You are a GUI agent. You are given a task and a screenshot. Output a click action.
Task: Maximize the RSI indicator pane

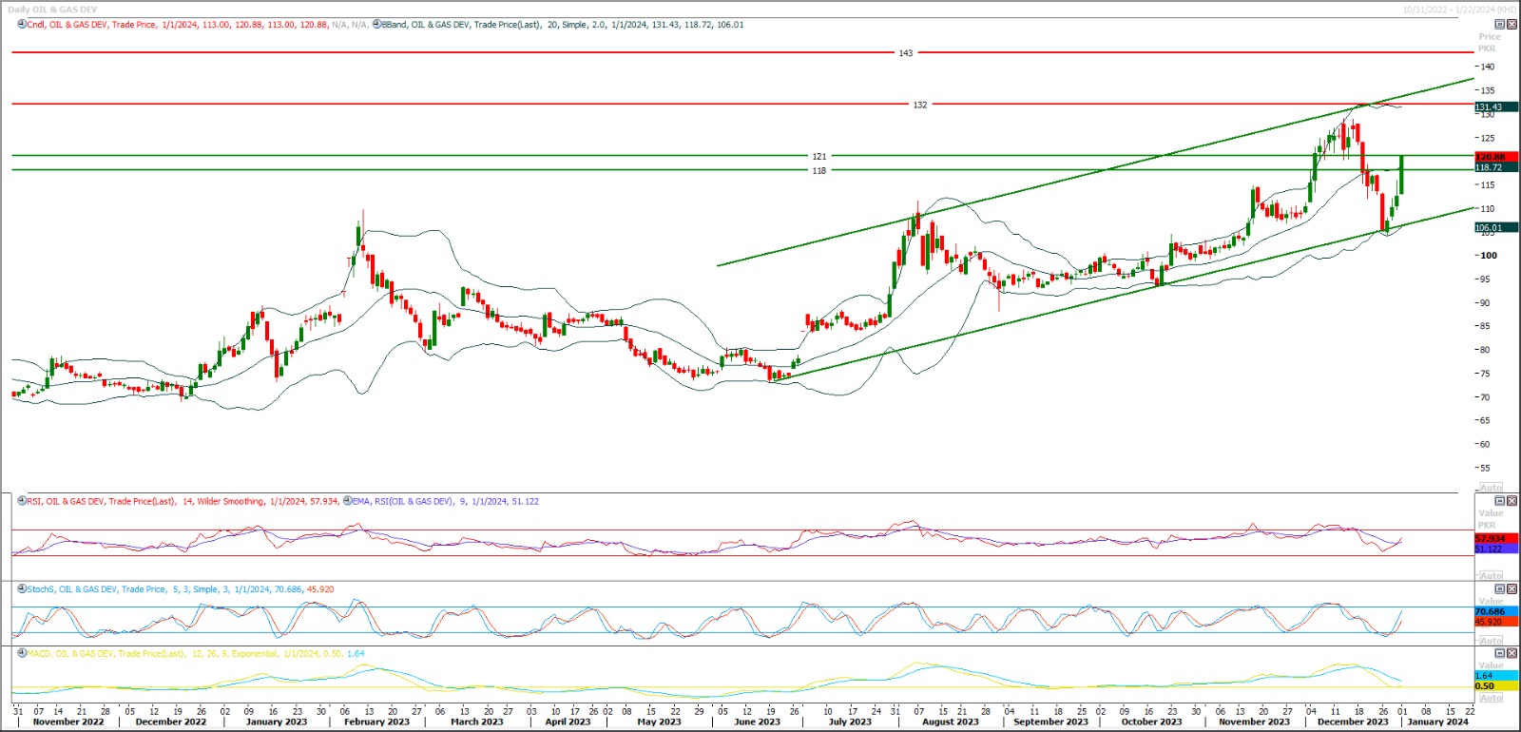(x=1500, y=501)
